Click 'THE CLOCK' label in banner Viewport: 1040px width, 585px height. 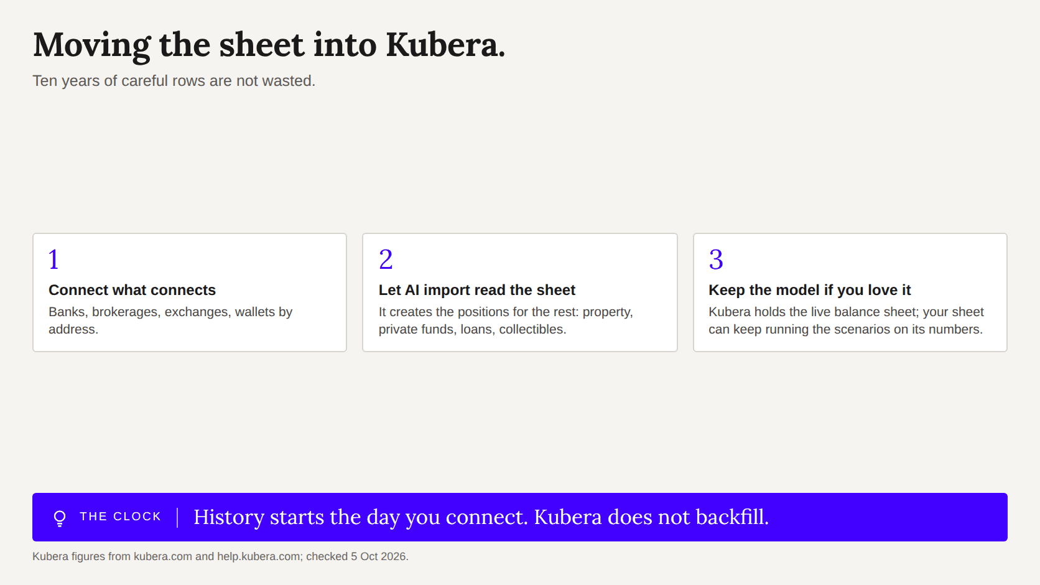point(121,517)
